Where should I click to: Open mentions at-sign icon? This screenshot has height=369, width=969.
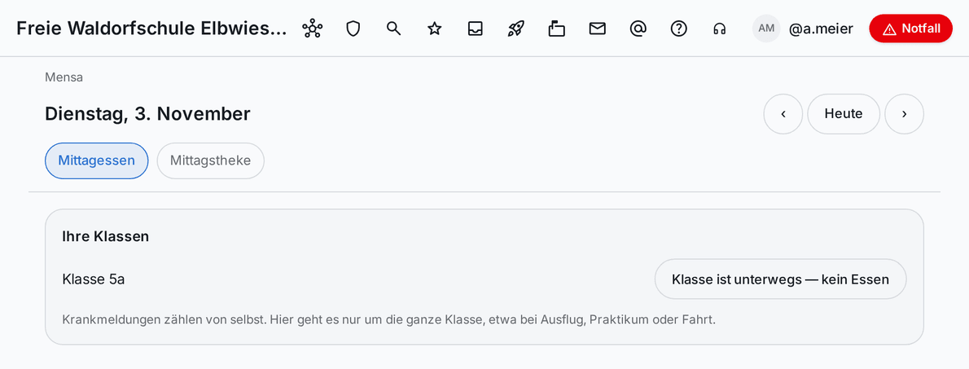638,29
